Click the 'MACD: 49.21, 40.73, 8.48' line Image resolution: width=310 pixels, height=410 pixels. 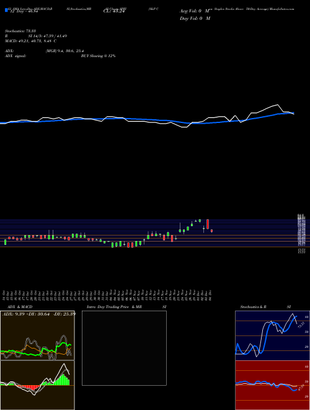(30, 41)
